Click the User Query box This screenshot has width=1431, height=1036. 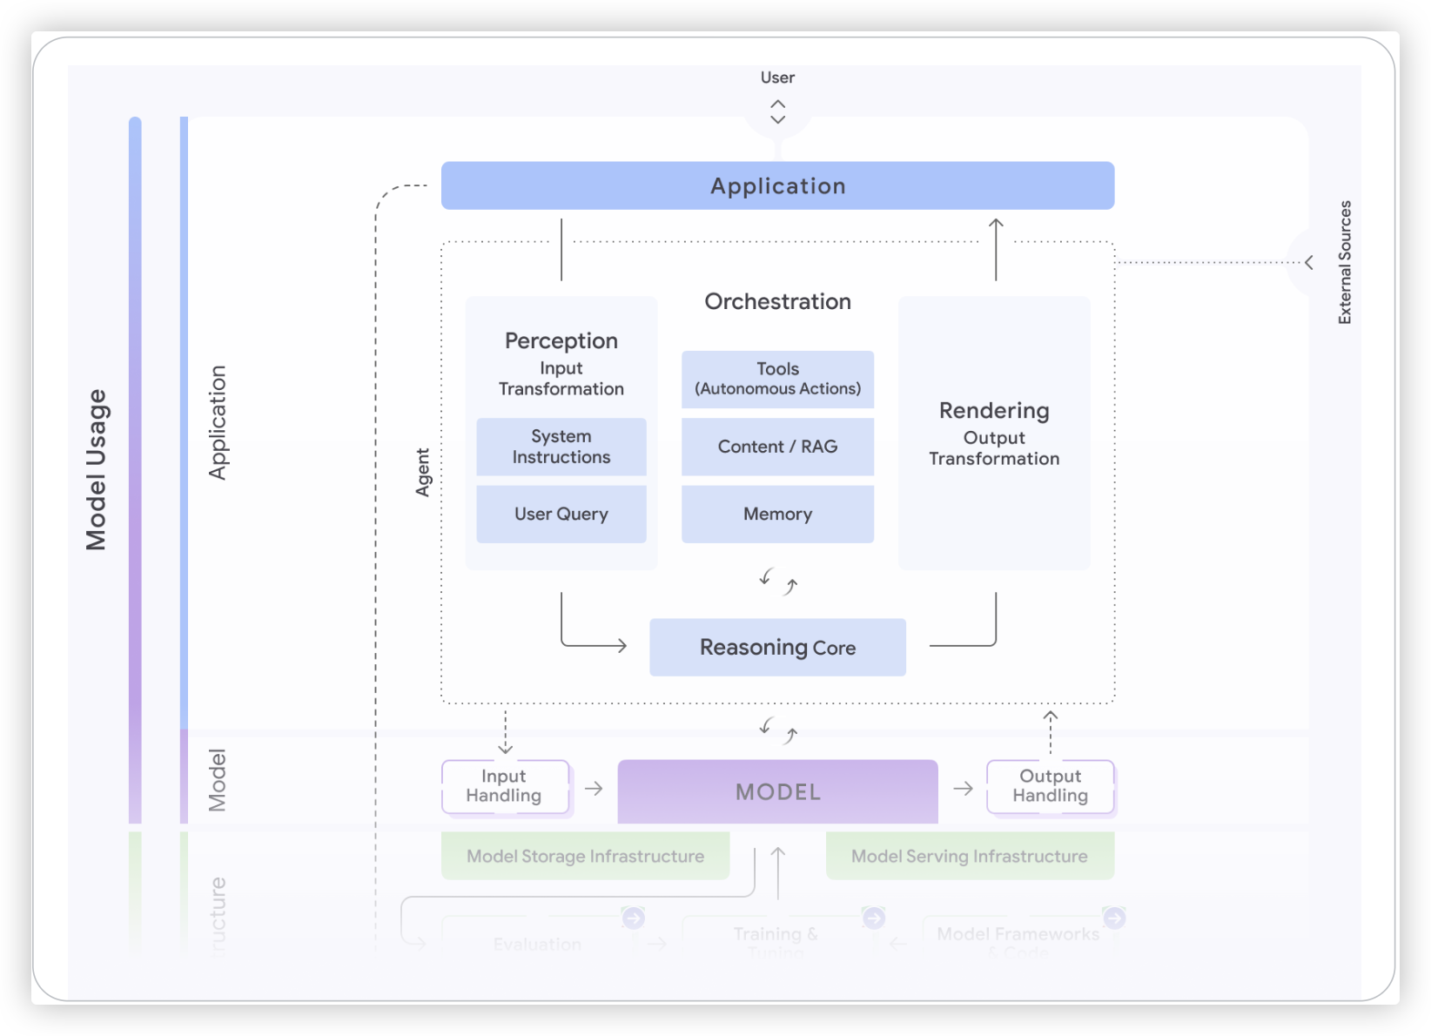[x=561, y=515]
